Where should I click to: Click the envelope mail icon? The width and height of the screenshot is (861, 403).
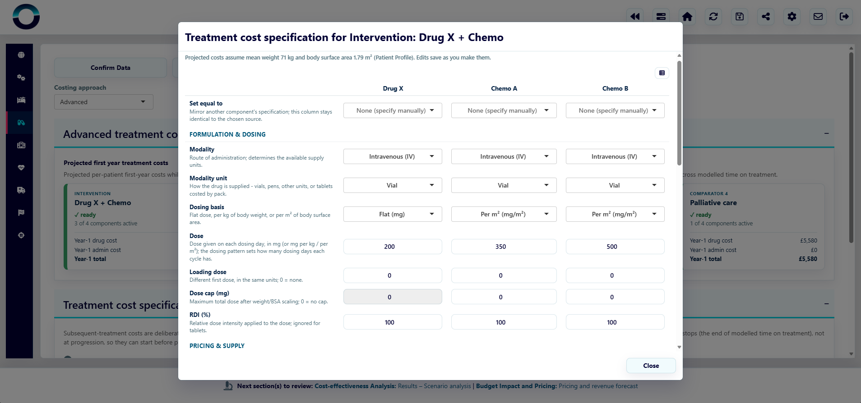click(818, 17)
